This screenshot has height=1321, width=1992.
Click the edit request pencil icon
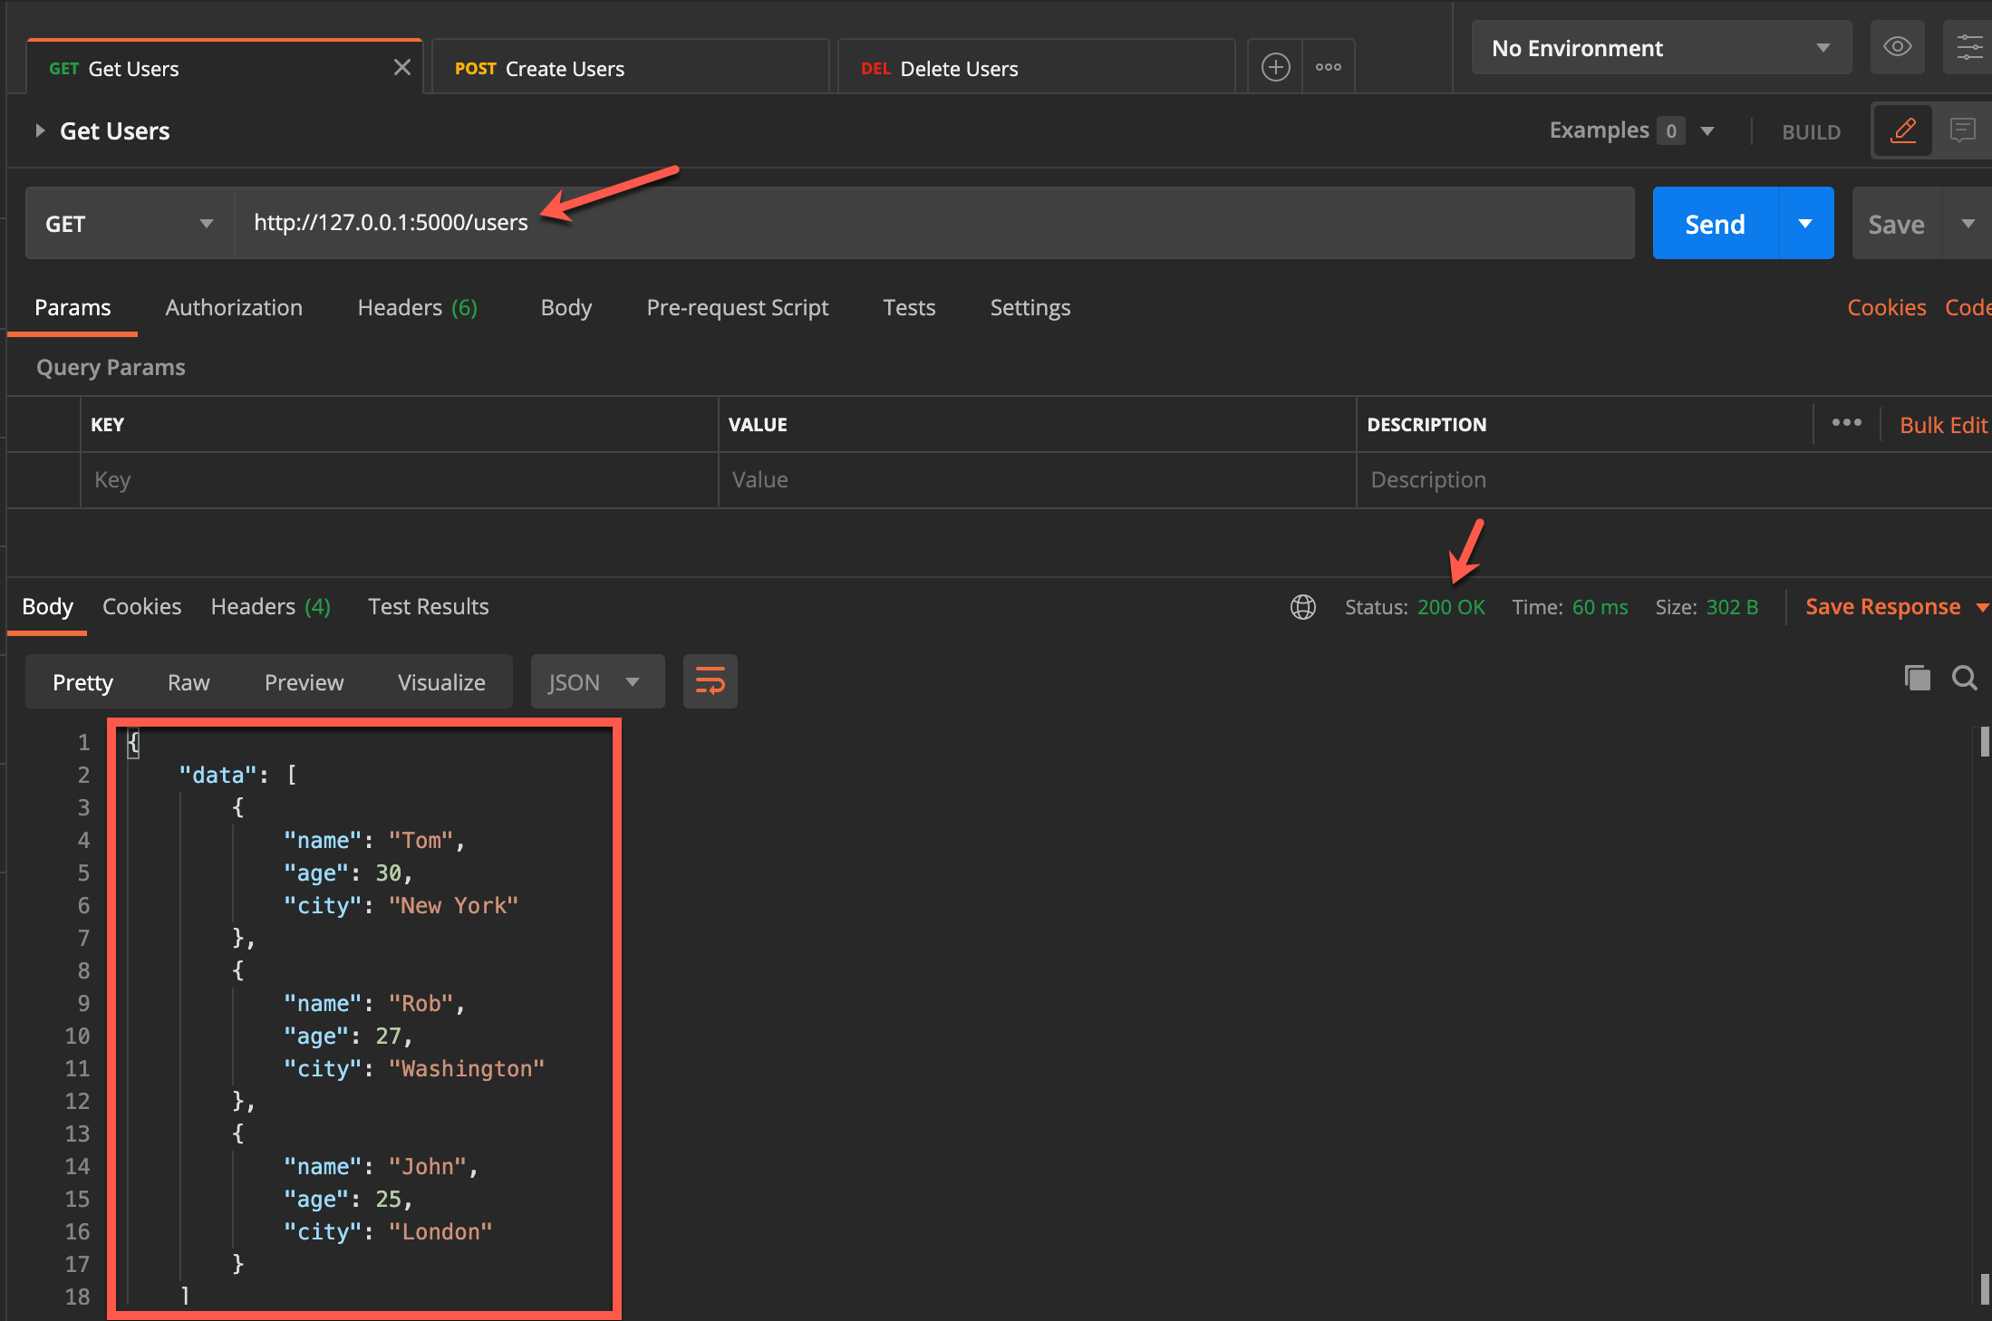(x=1902, y=130)
